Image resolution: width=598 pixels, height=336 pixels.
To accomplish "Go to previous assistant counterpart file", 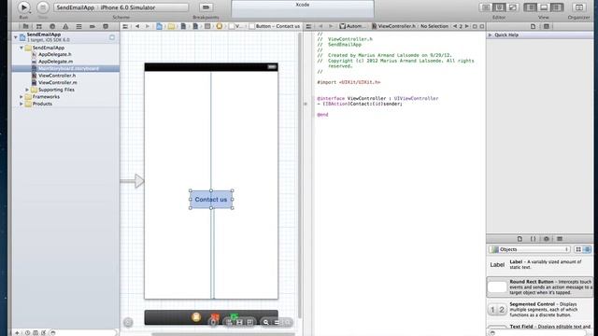I will [x=454, y=26].
